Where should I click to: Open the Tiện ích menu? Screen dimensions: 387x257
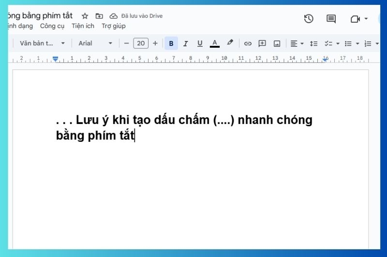tap(83, 26)
